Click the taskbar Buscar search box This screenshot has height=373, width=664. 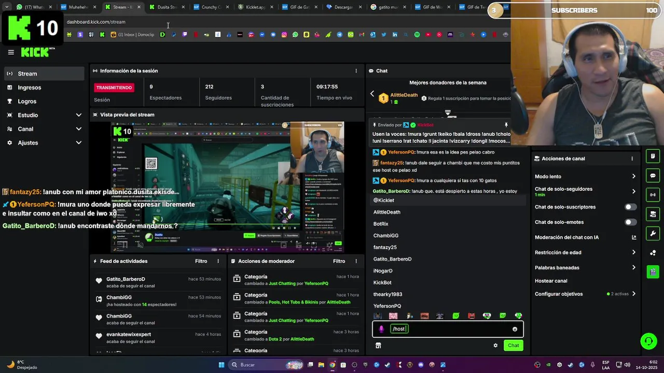click(266, 365)
